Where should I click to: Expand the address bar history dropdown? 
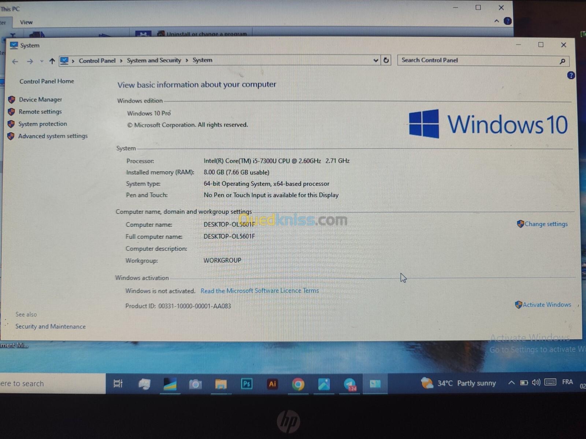tap(375, 60)
